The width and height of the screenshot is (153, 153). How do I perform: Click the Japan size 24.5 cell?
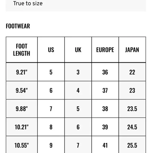pyautogui.click(x=132, y=127)
